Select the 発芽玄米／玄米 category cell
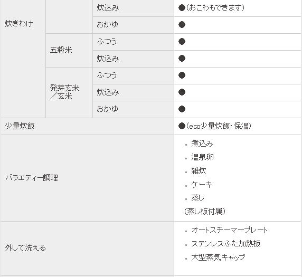Screen dimensions: 302x277 [x=69, y=92]
